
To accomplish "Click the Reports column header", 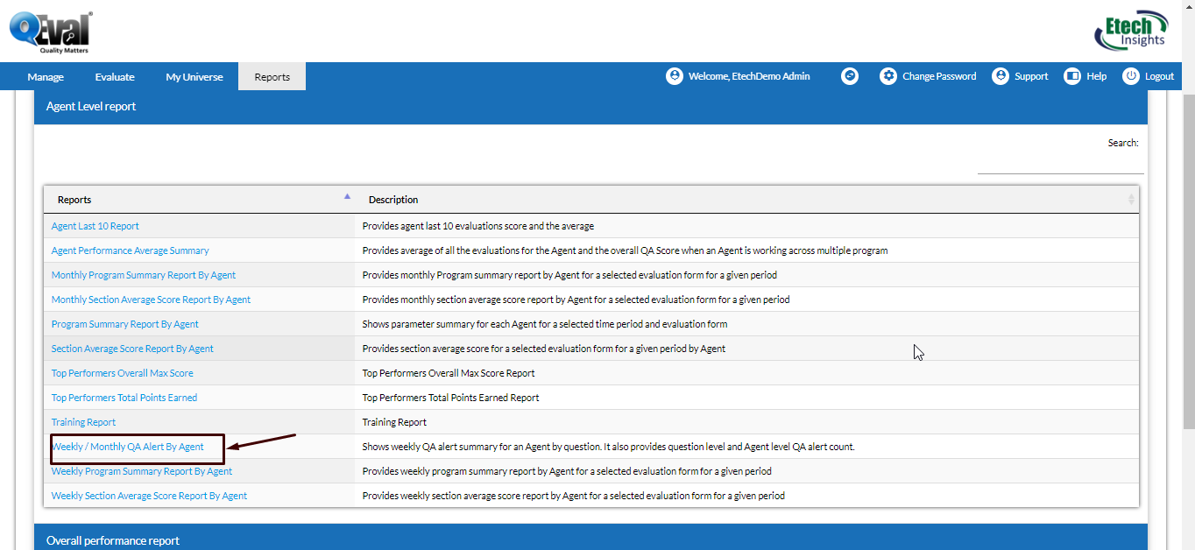I will pyautogui.click(x=199, y=200).
